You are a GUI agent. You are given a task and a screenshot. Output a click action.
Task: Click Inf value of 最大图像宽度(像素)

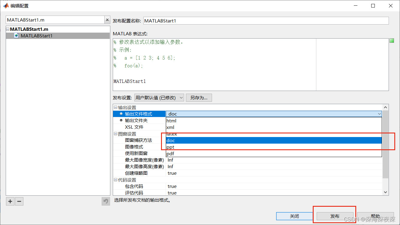click(x=170, y=160)
